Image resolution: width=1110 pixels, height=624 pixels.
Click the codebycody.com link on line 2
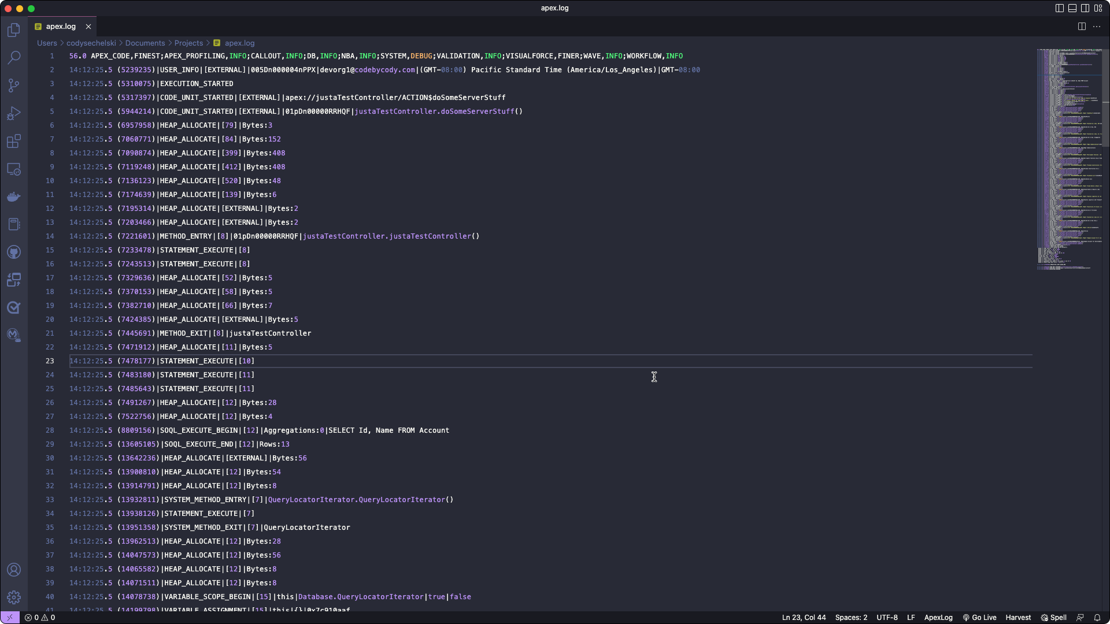coord(385,70)
